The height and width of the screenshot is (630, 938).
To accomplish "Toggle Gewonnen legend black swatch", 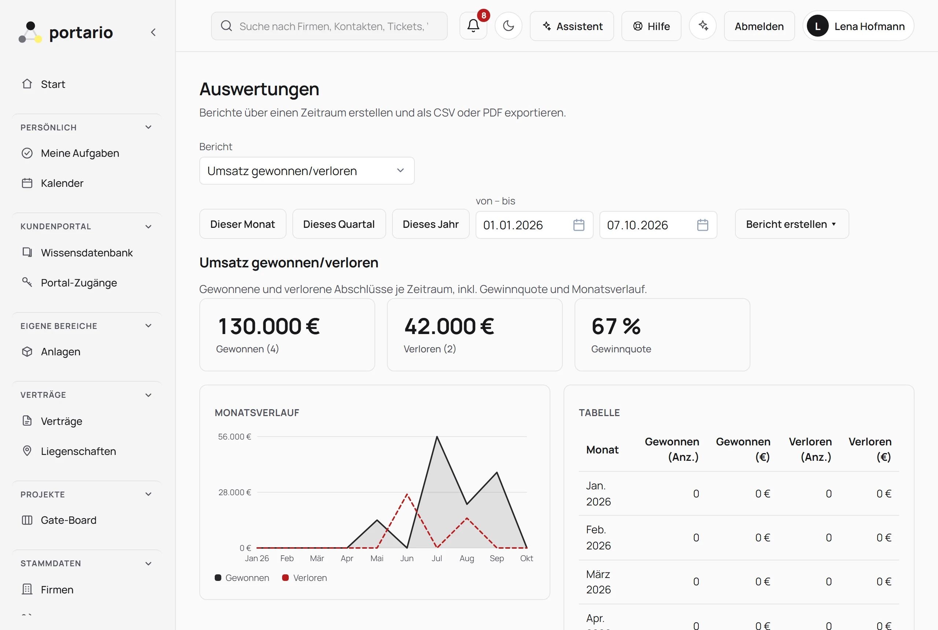I will (x=218, y=578).
